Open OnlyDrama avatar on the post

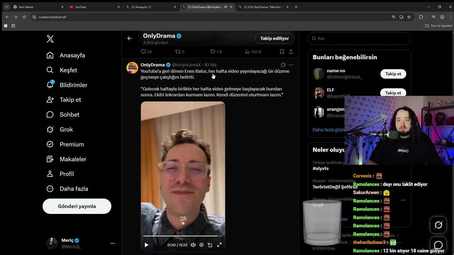132,68
